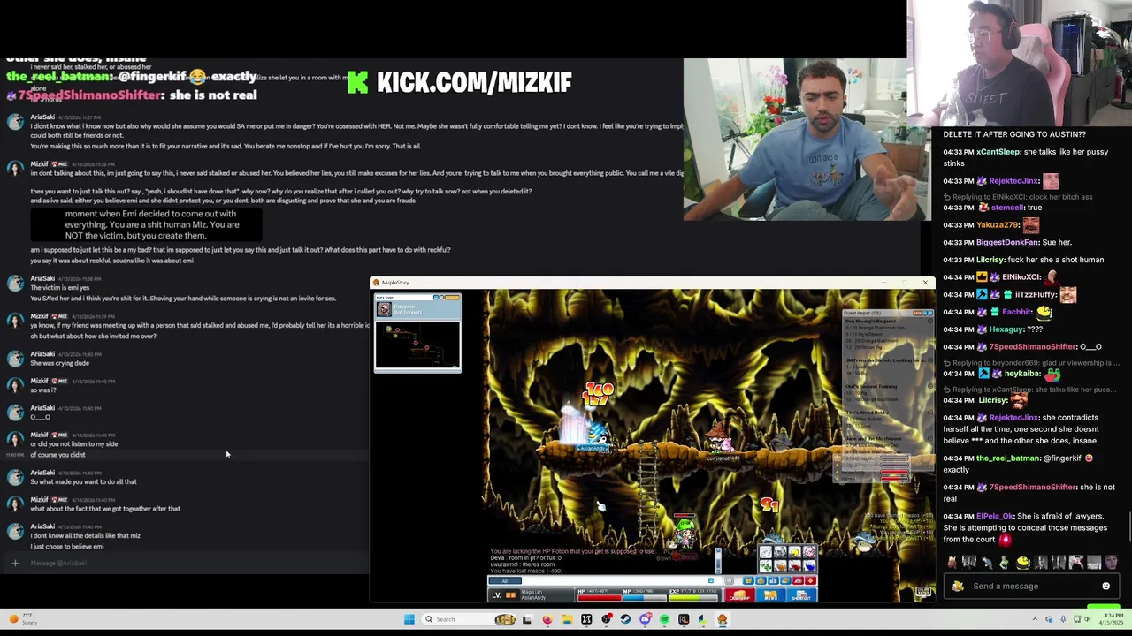The image size is (1132, 636).
Task: Click the chat user the_reel_batman
Action: (1008, 458)
